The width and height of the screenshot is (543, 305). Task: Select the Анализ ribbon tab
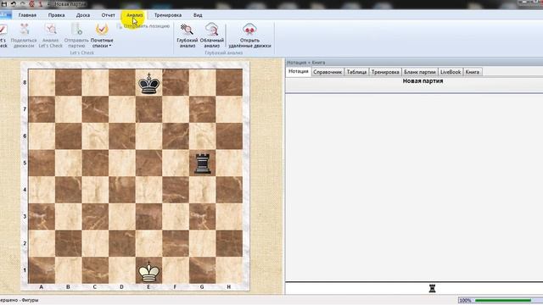pyautogui.click(x=135, y=15)
